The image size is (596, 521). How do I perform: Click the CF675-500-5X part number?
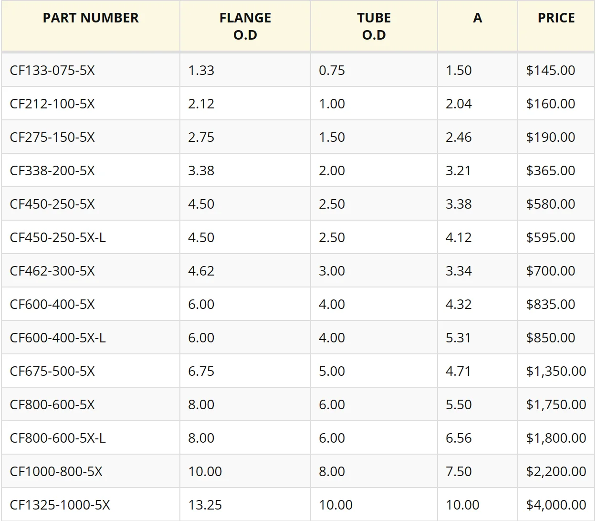point(52,372)
